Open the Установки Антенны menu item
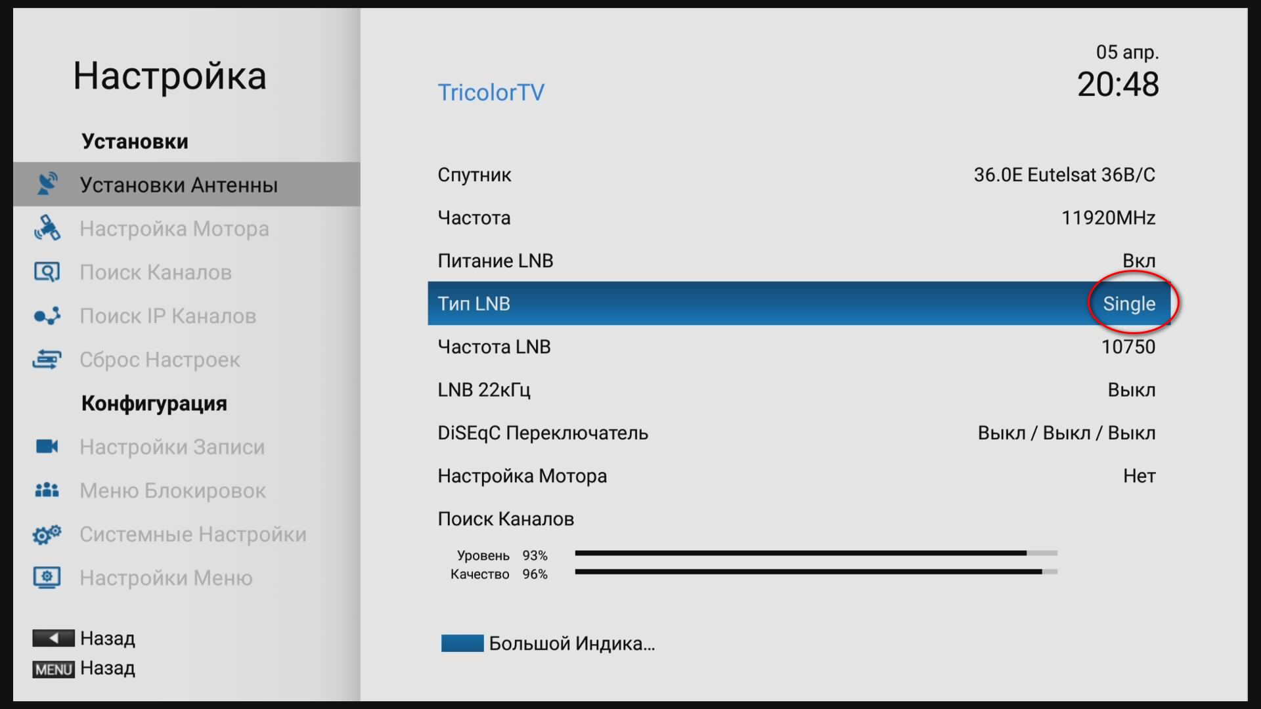The width and height of the screenshot is (1261, 709). [x=187, y=184]
